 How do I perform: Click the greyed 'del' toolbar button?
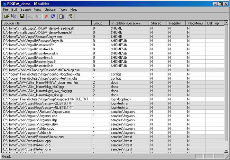click(x=38, y=17)
